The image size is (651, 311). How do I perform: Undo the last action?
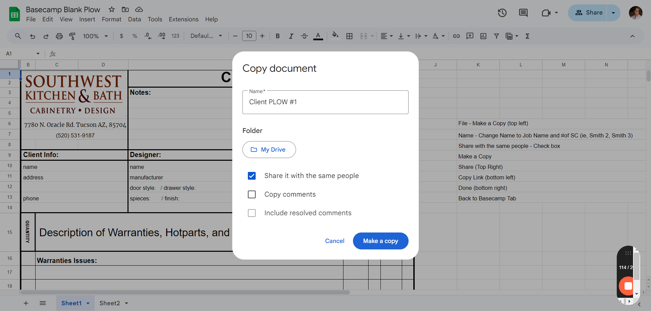click(x=33, y=36)
